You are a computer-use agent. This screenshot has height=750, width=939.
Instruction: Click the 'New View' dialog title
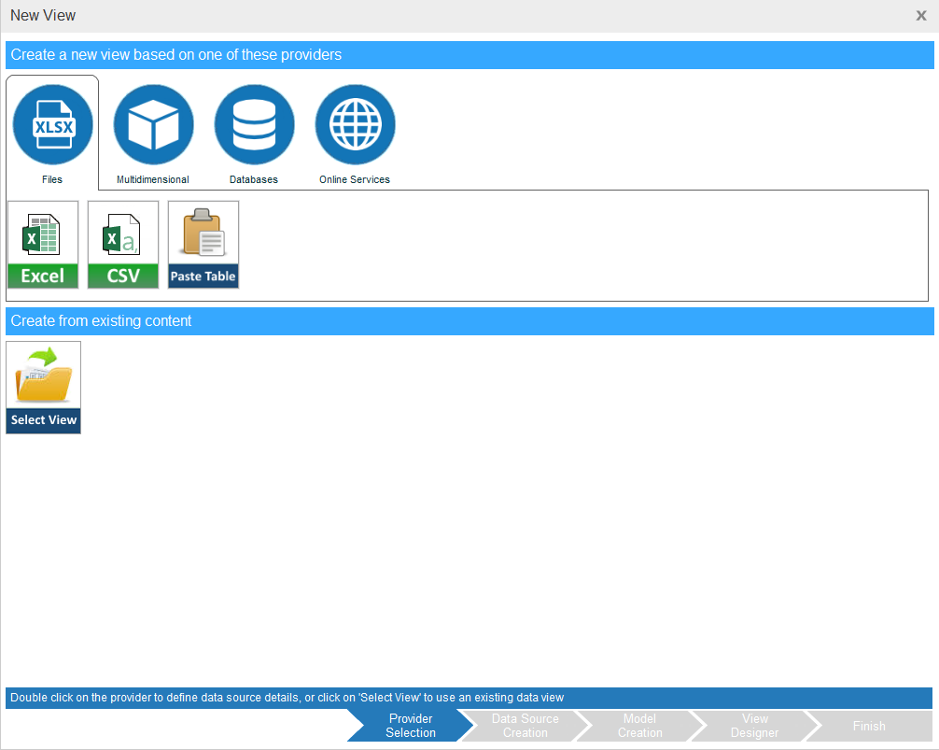pyautogui.click(x=43, y=16)
